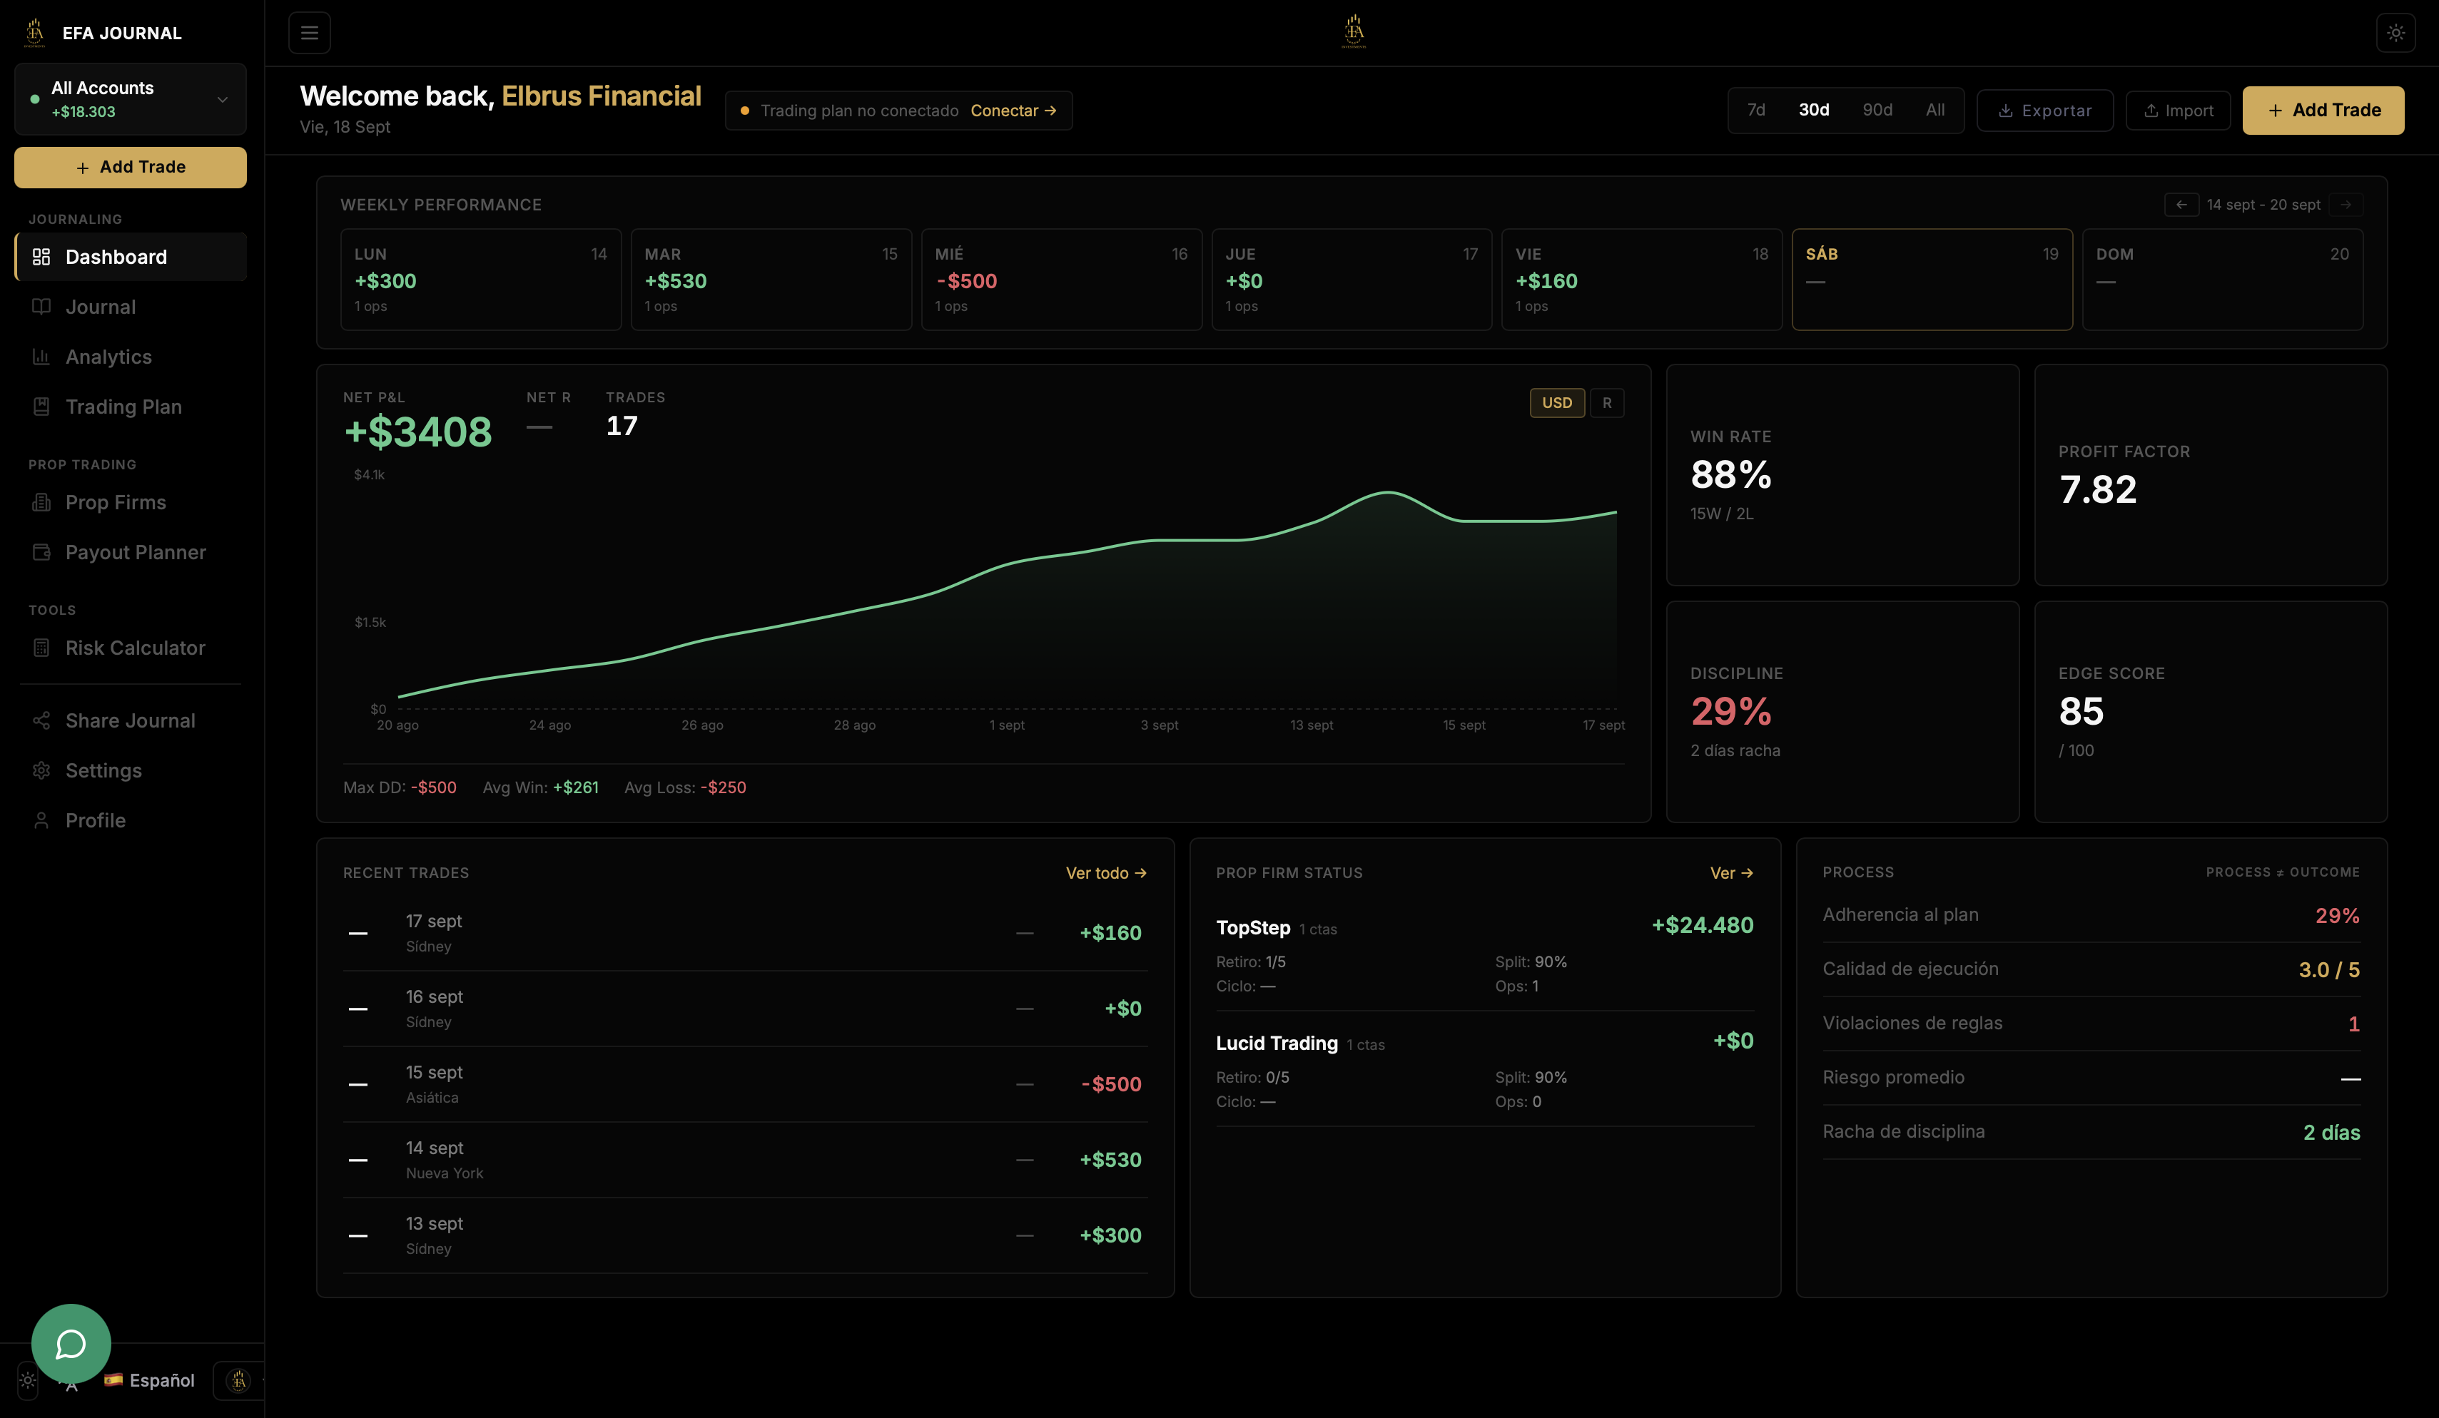
Task: Go to next week with right arrow
Action: (x=2345, y=205)
